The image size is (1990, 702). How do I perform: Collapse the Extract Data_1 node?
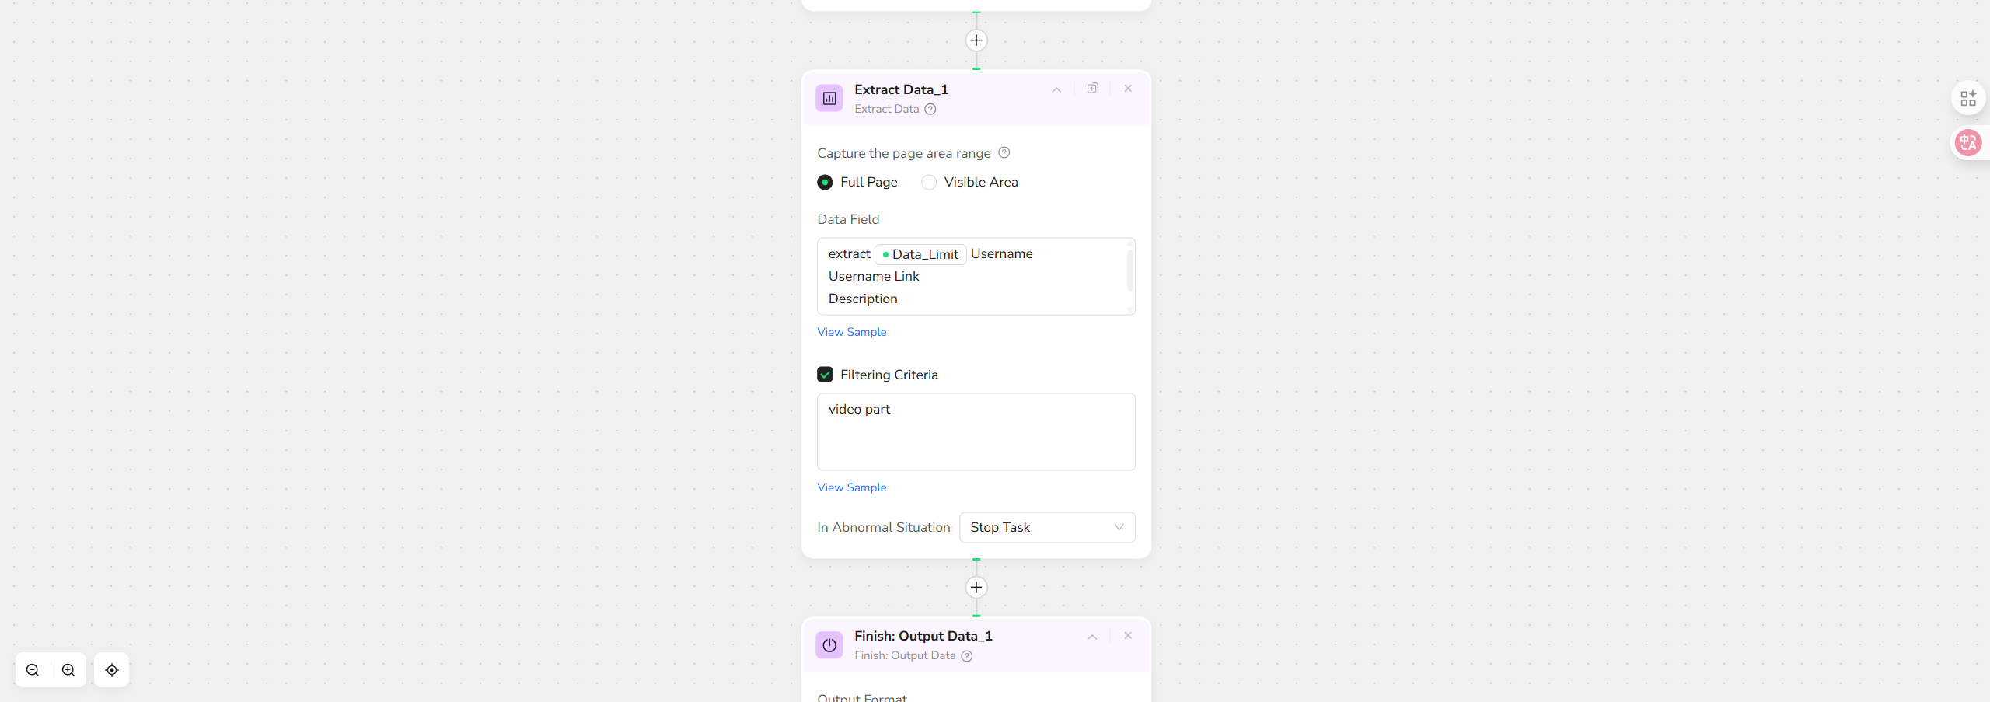[x=1056, y=90]
